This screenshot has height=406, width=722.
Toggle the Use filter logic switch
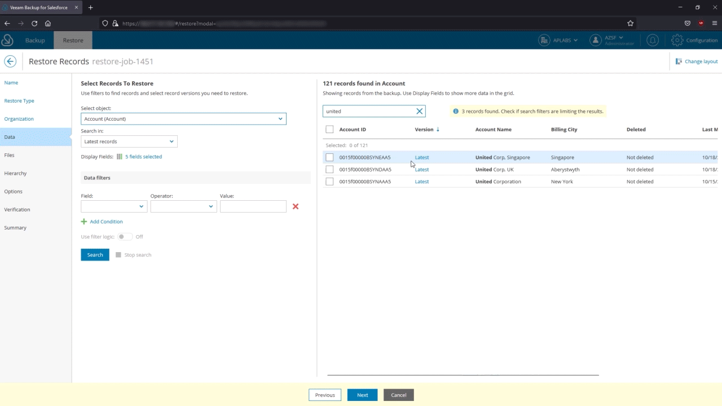click(125, 237)
